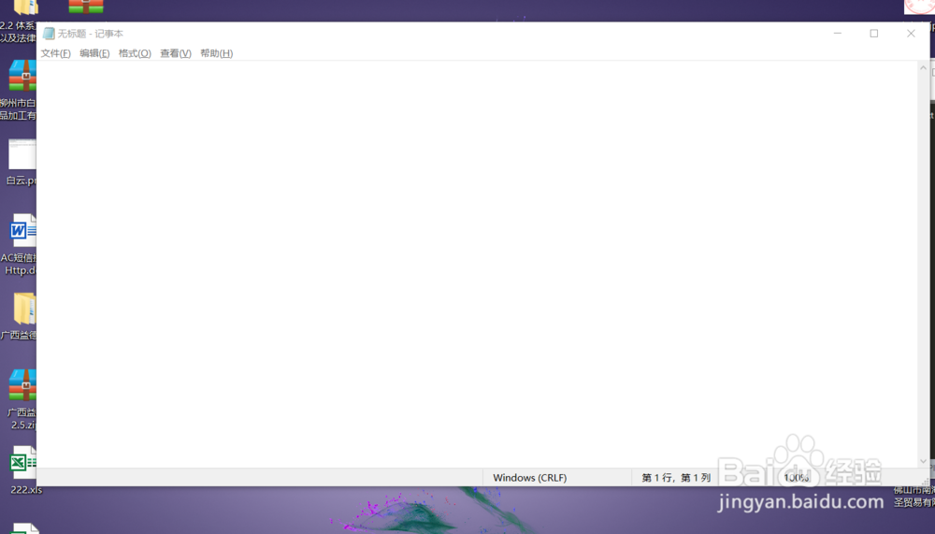This screenshot has width=935, height=534.
Task: Open the 文件(F) menu in Notepad
Action: [55, 53]
